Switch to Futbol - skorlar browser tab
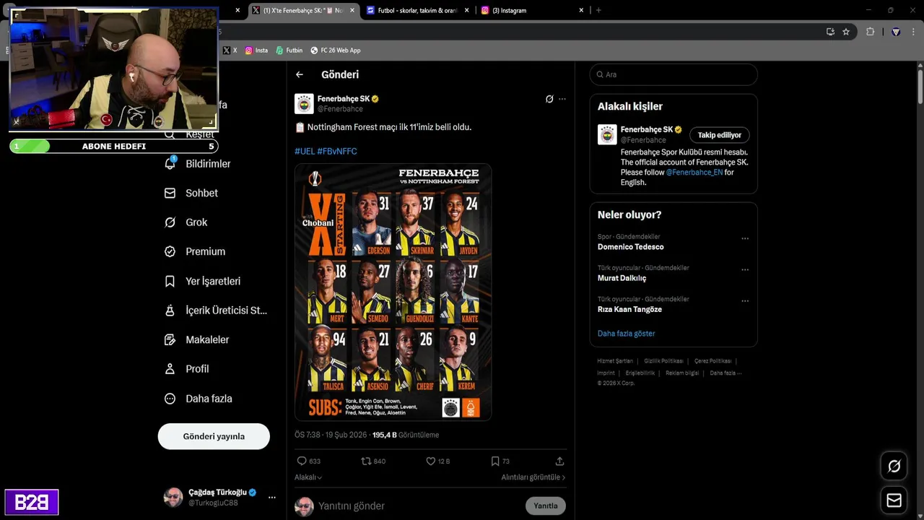Image resolution: width=924 pixels, height=520 pixels. point(419,10)
